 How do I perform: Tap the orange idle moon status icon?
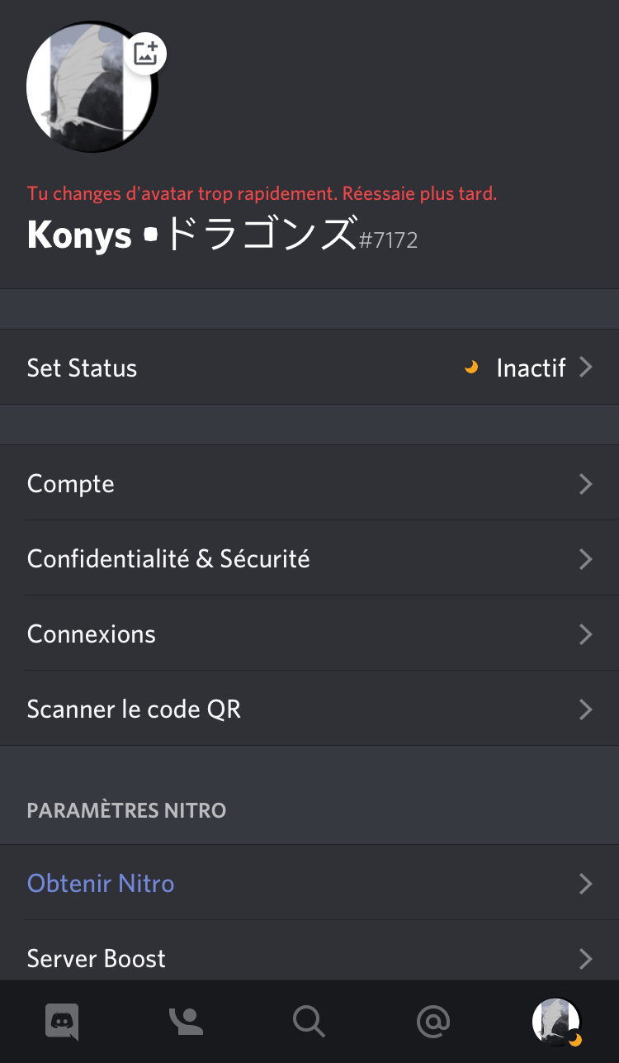tap(471, 368)
